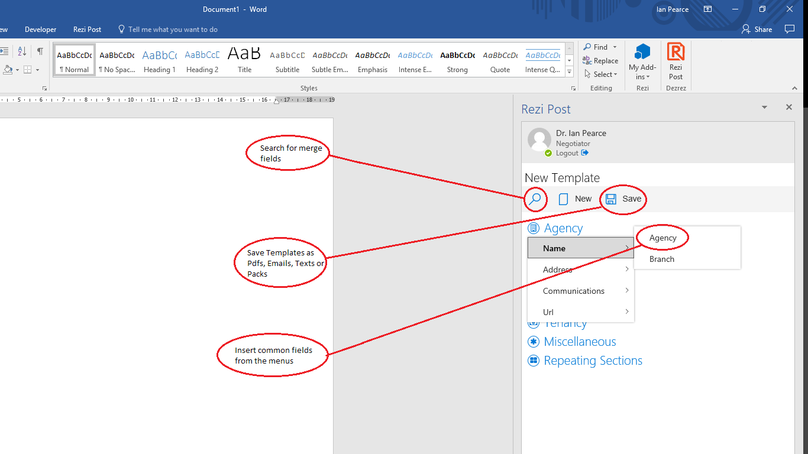Open the Shading color dropdown arrow
Image resolution: width=808 pixels, height=454 pixels.
tap(17, 70)
